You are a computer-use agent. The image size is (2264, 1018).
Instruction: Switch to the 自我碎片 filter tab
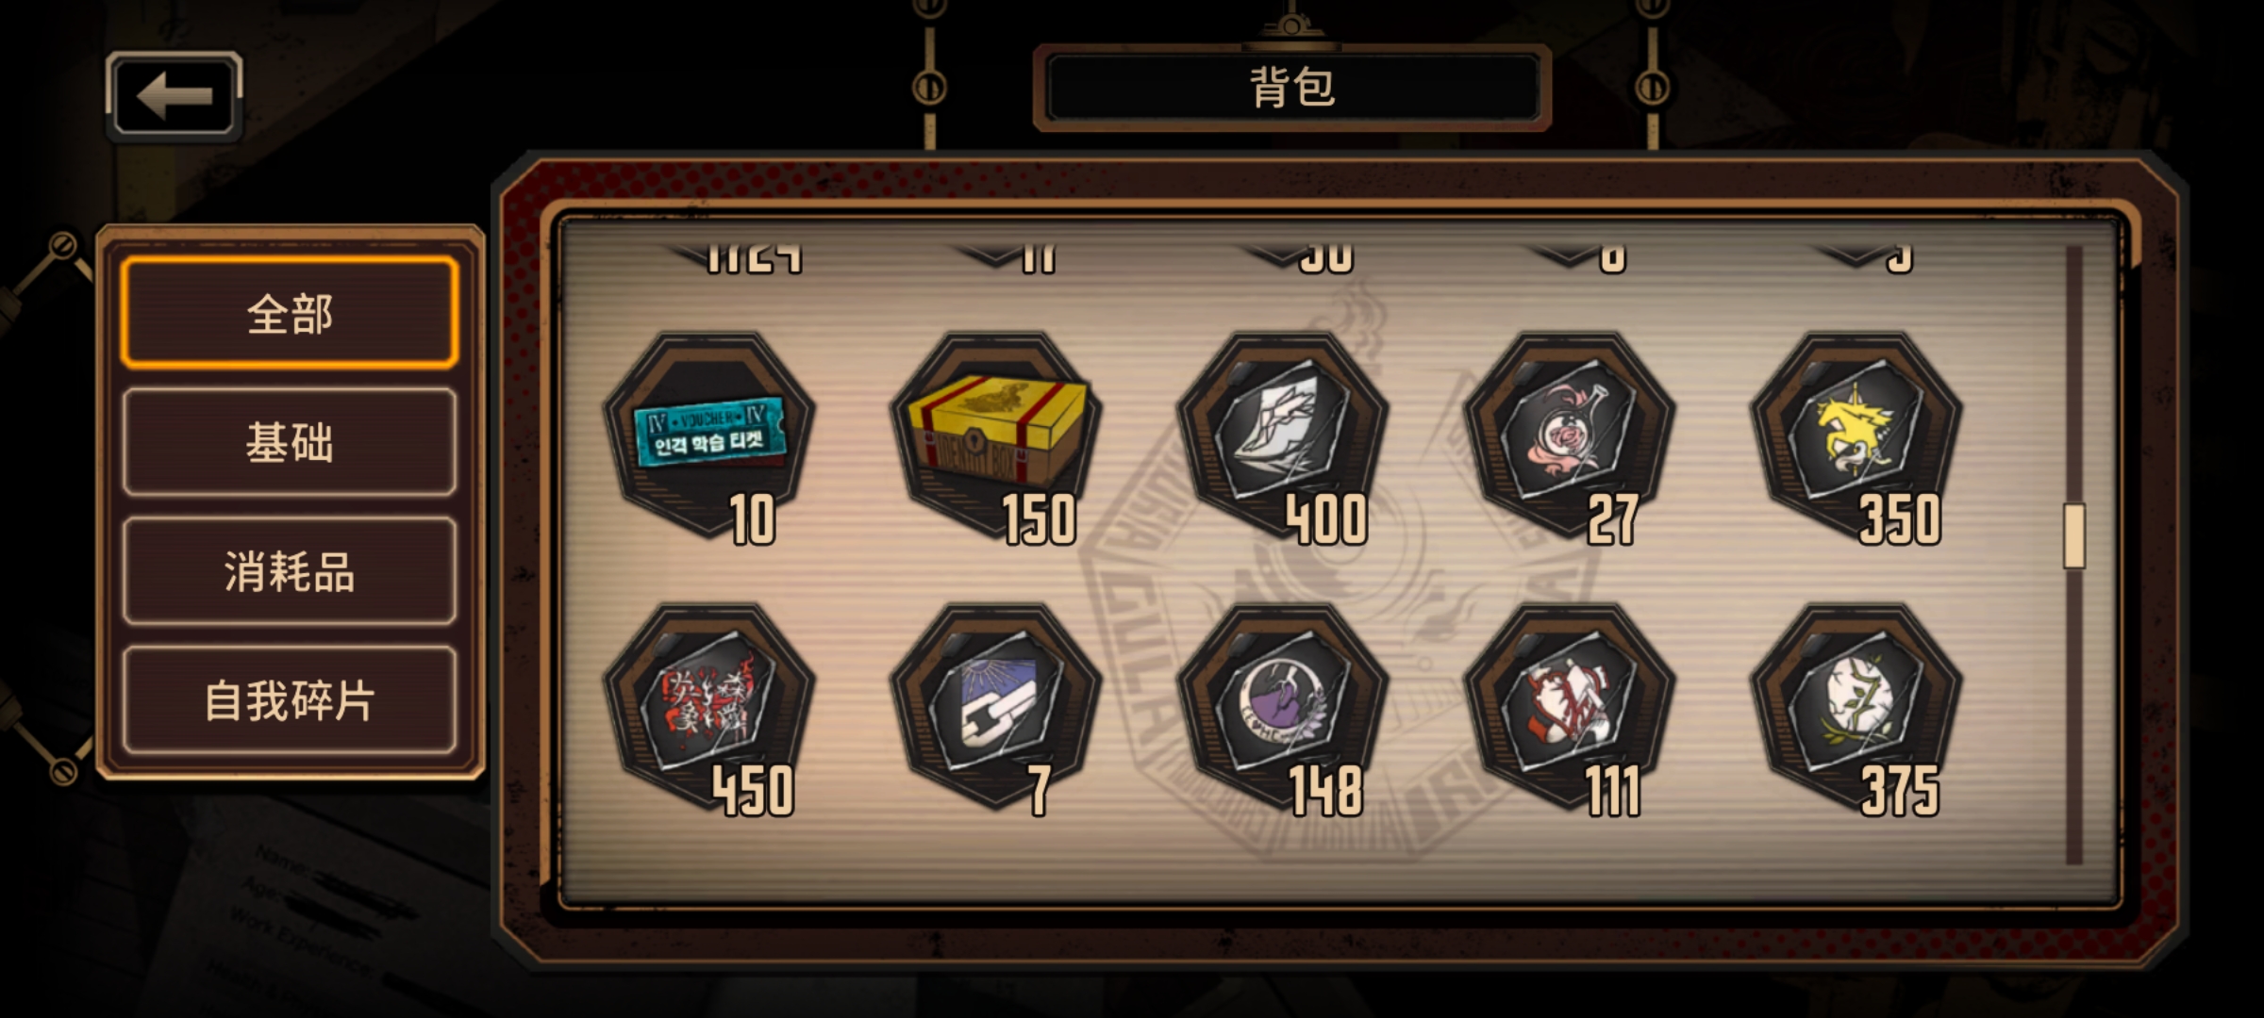(x=290, y=700)
